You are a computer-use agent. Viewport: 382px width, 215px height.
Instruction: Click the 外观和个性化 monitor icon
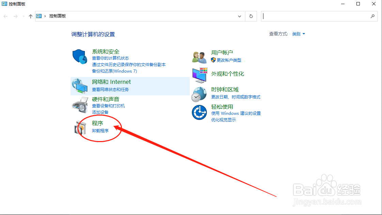point(199,75)
